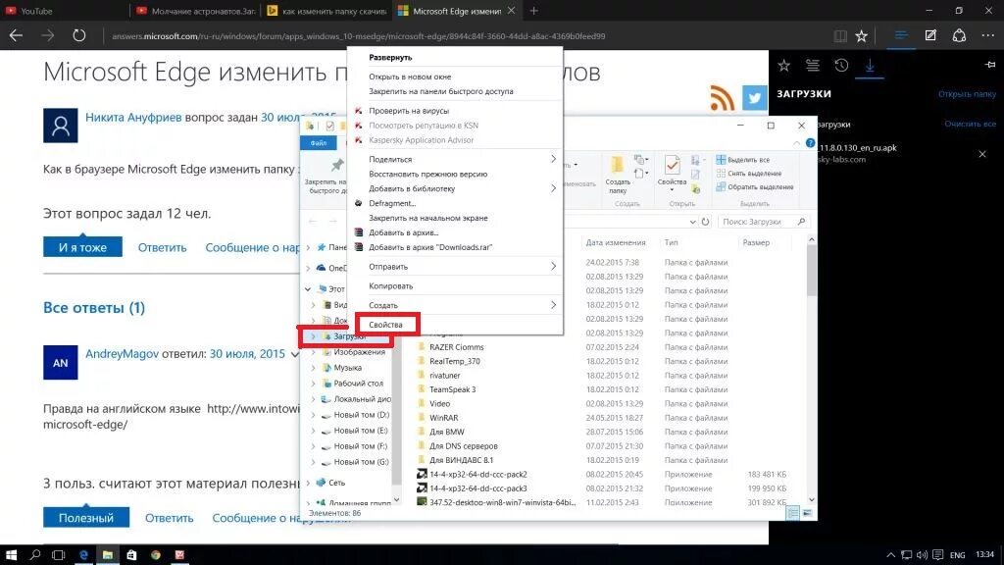Sort by Размер column header
This screenshot has width=1004, height=565.
pyautogui.click(x=756, y=243)
